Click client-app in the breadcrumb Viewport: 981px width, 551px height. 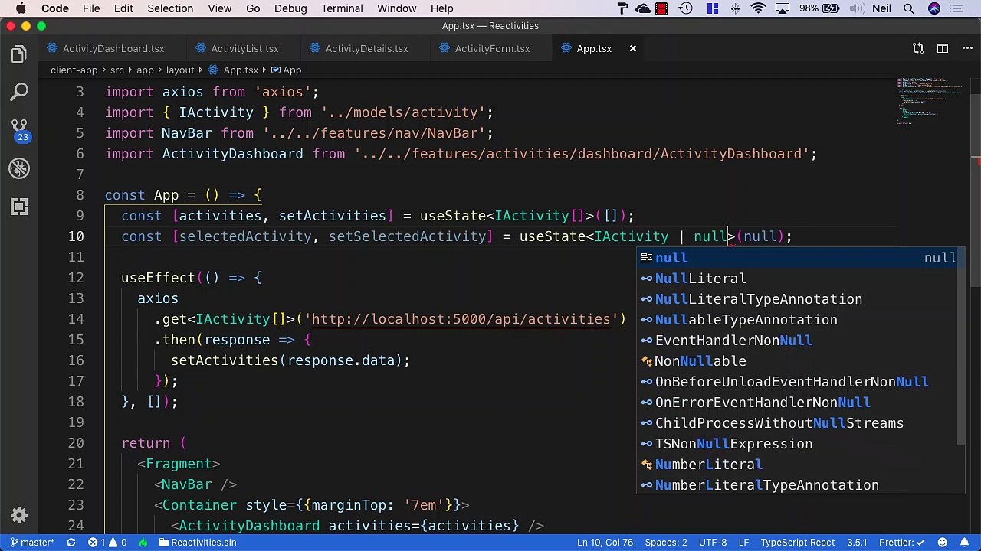click(74, 70)
